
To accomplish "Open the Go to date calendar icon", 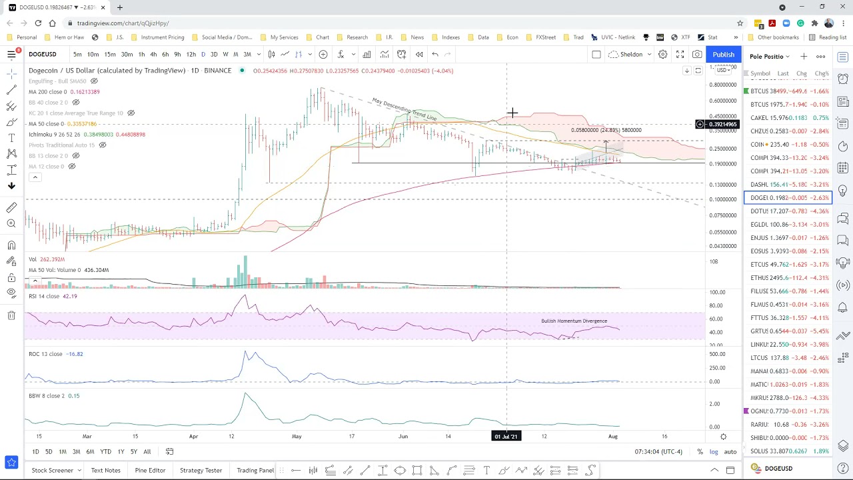I will (x=169, y=452).
